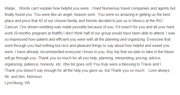The height and width of the screenshot is (95, 180).
Task: Click the closing "Love always,"
Action: click(x=160, y=70)
